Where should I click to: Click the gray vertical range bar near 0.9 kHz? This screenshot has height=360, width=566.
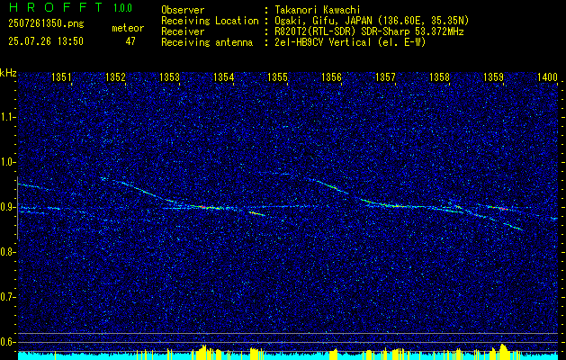(17, 208)
